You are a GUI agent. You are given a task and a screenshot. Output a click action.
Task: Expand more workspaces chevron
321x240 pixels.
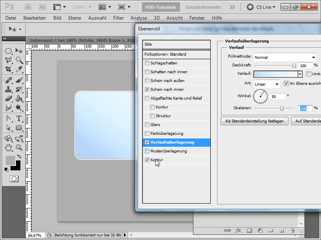(232, 7)
